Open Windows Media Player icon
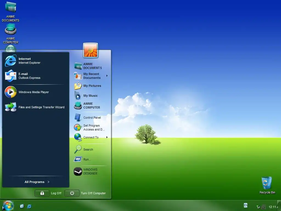281x211 pixels. (x=11, y=92)
